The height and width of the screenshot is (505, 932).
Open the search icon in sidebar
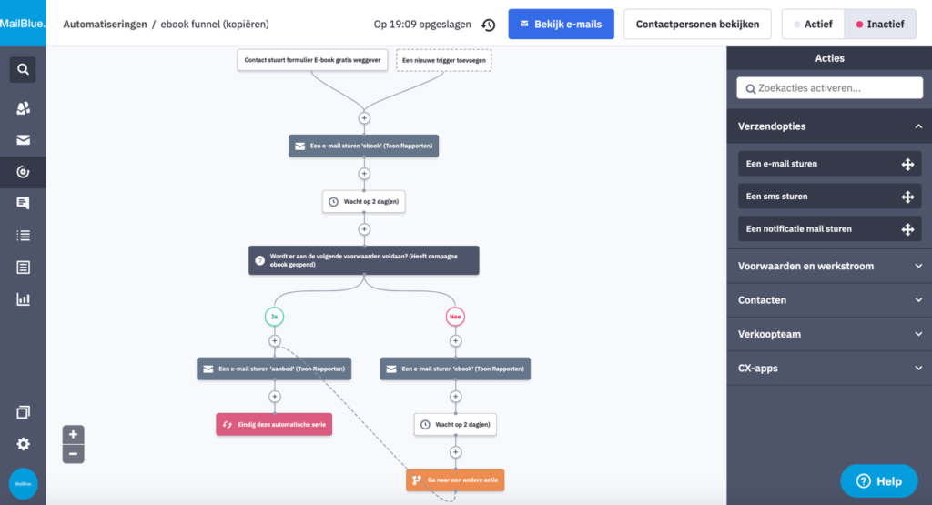pos(23,69)
